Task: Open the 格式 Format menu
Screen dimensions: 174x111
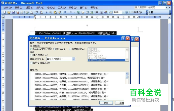Action: tap(51, 8)
